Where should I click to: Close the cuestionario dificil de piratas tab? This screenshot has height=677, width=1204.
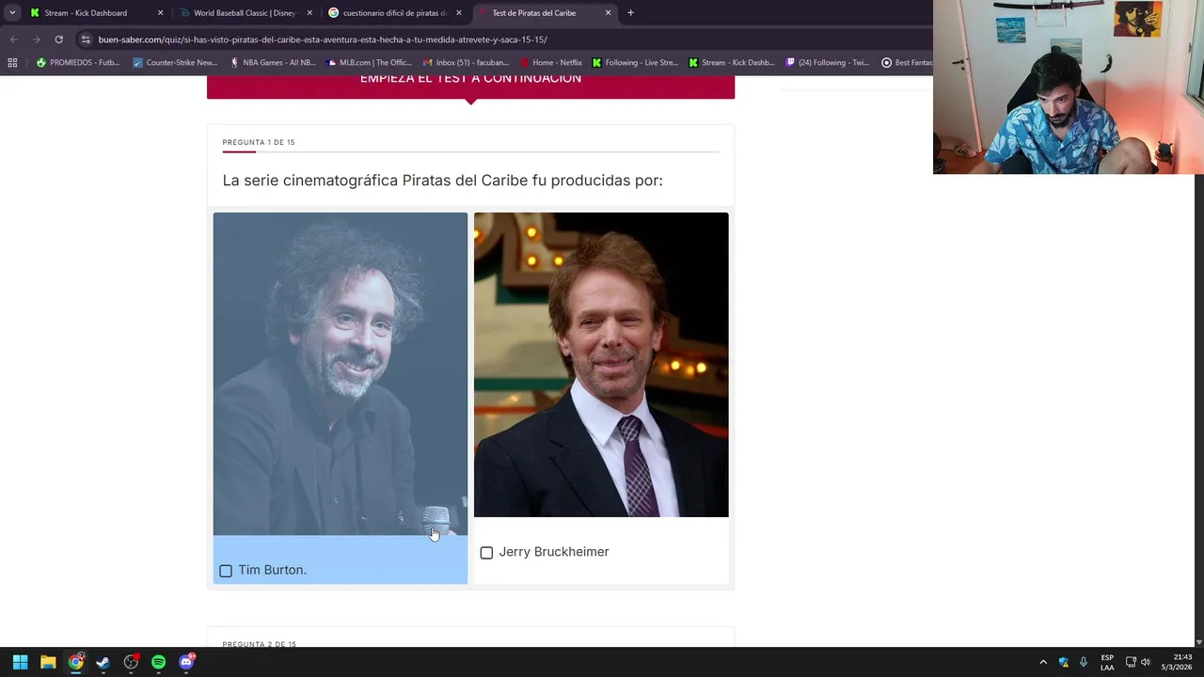(x=459, y=13)
